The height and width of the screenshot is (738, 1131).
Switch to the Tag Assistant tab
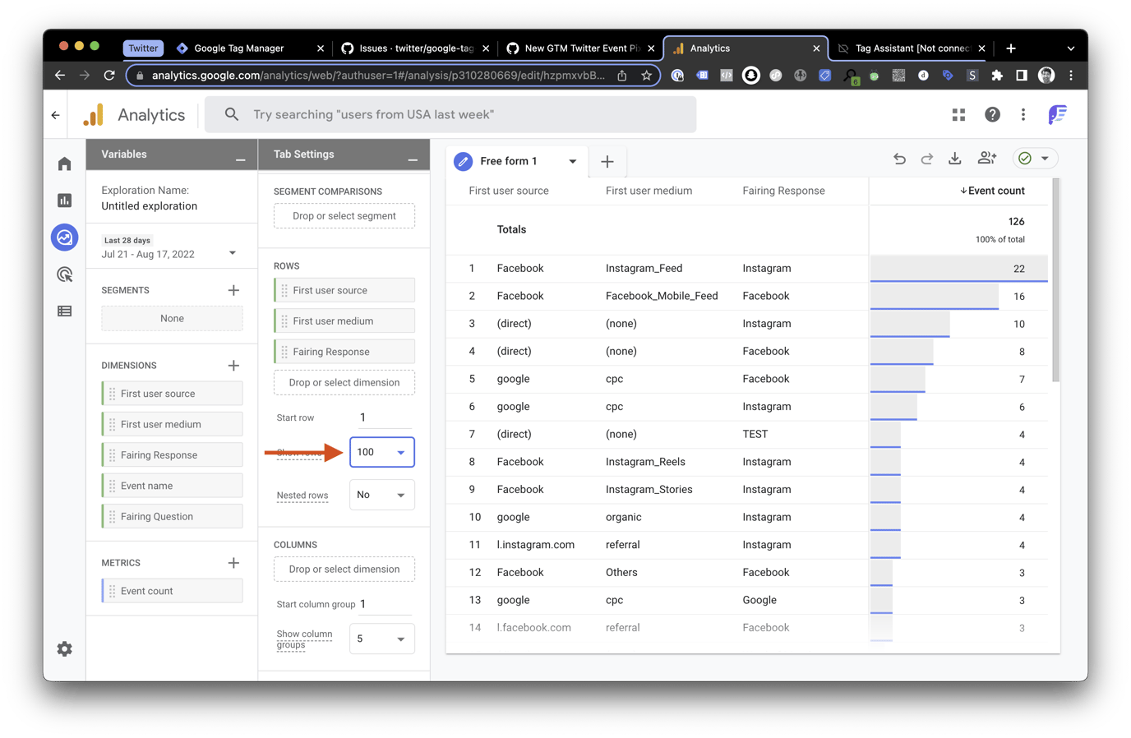pos(911,48)
